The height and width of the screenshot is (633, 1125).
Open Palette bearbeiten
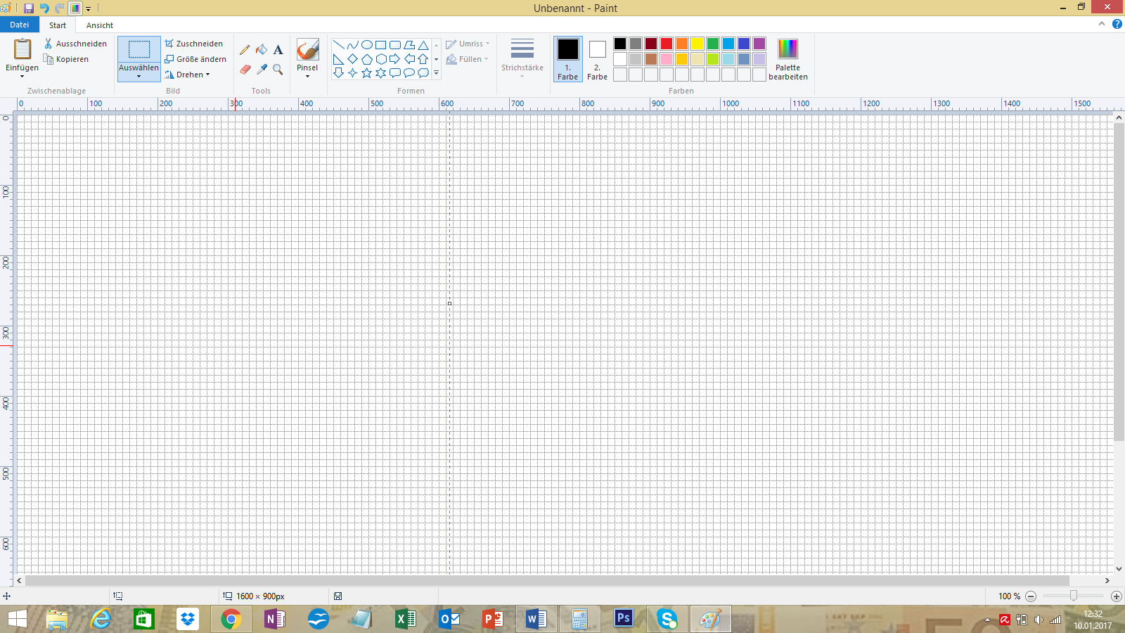click(787, 59)
